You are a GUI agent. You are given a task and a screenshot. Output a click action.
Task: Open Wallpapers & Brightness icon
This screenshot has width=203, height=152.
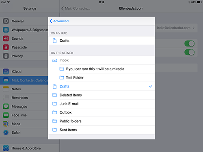pos(6,30)
